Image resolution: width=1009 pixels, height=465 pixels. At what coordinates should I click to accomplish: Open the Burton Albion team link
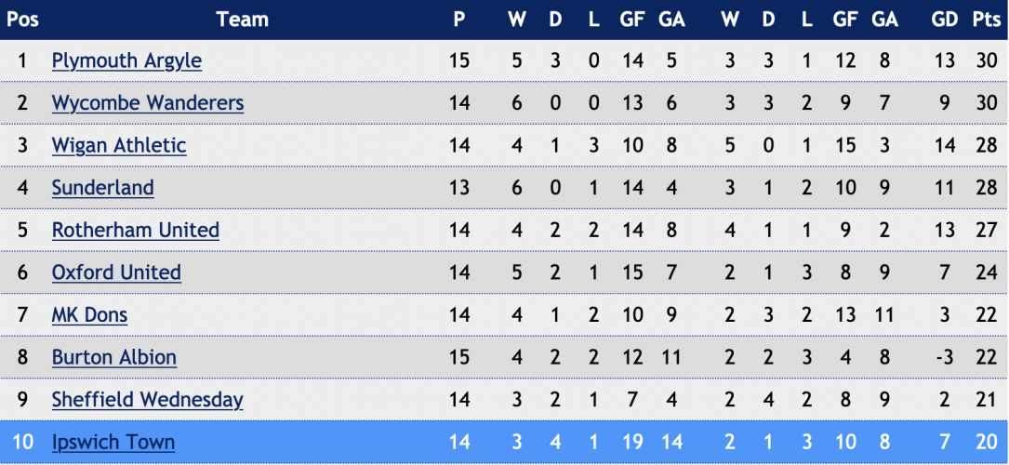coord(114,358)
